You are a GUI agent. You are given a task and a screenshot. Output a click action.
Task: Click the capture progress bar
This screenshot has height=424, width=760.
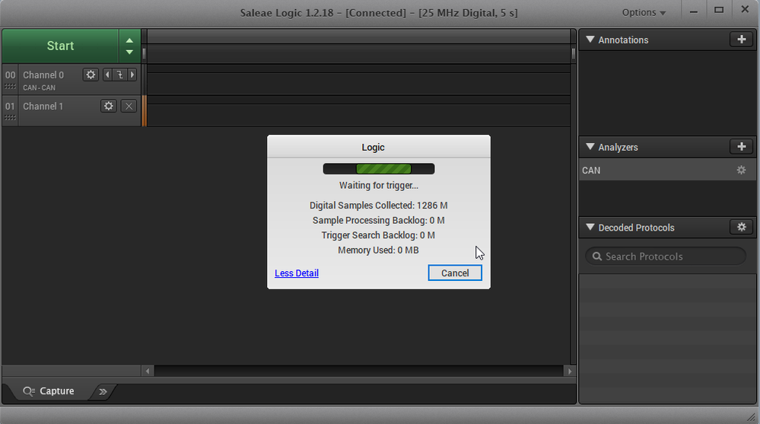tap(379, 169)
